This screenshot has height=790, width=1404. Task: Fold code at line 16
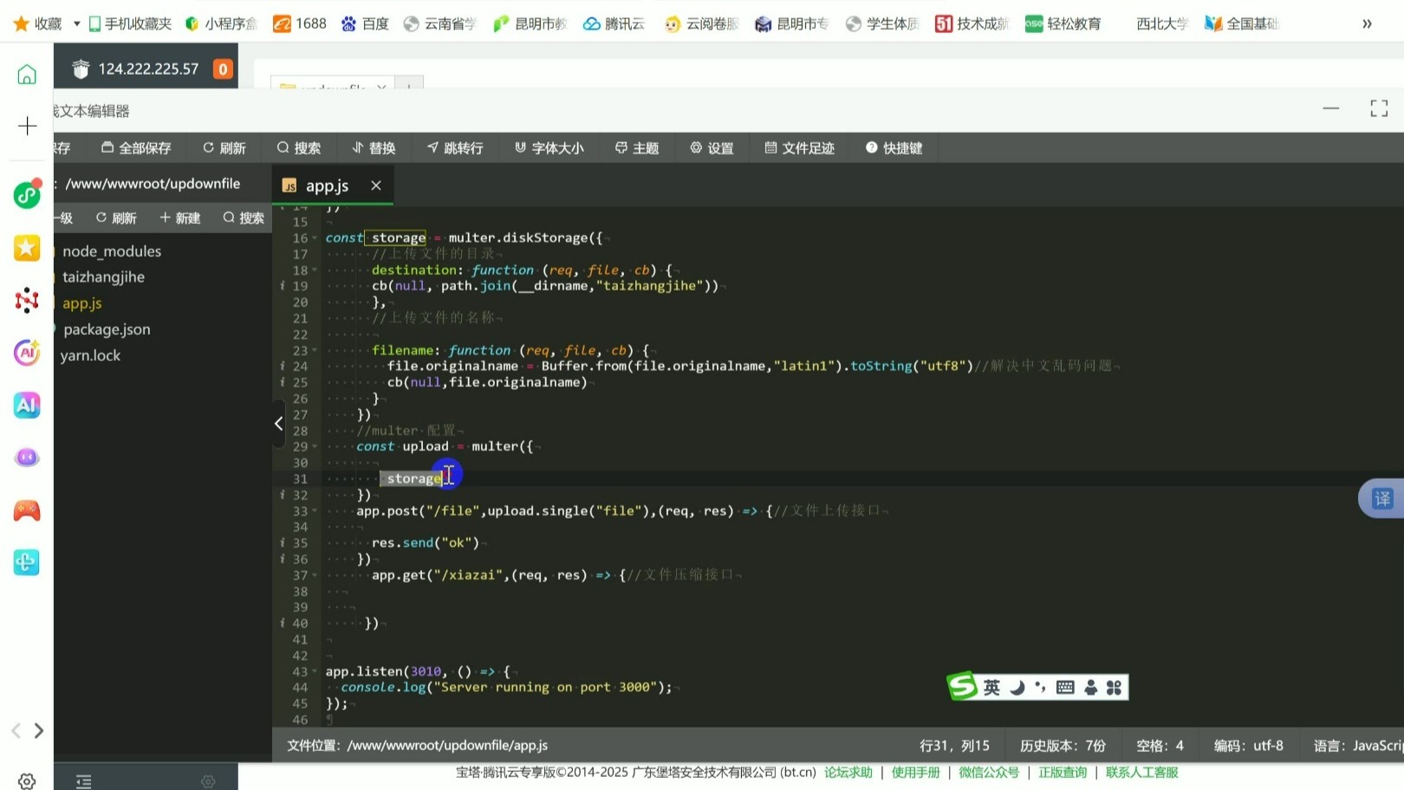click(x=315, y=238)
